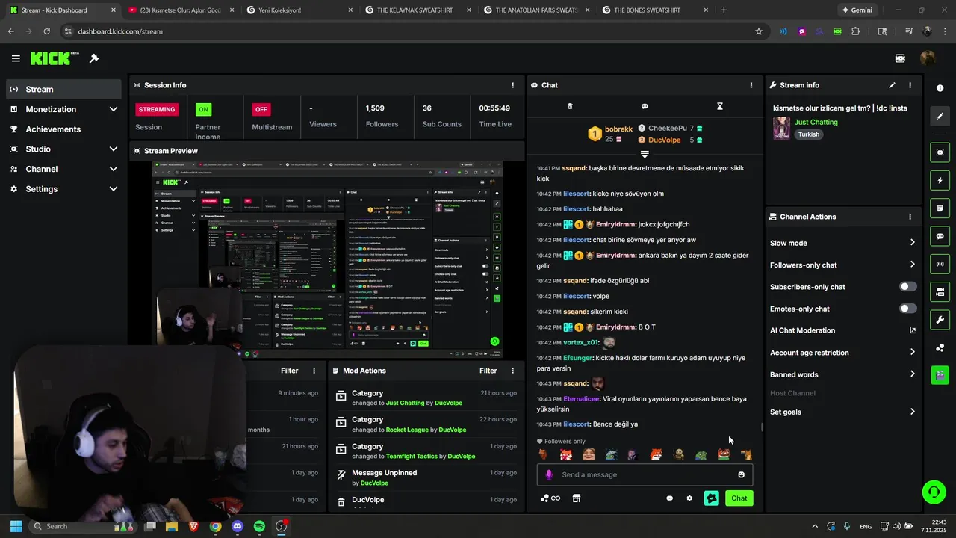Image resolution: width=956 pixels, height=538 pixels.
Task: Open the green support headset bubble
Action: tap(934, 492)
